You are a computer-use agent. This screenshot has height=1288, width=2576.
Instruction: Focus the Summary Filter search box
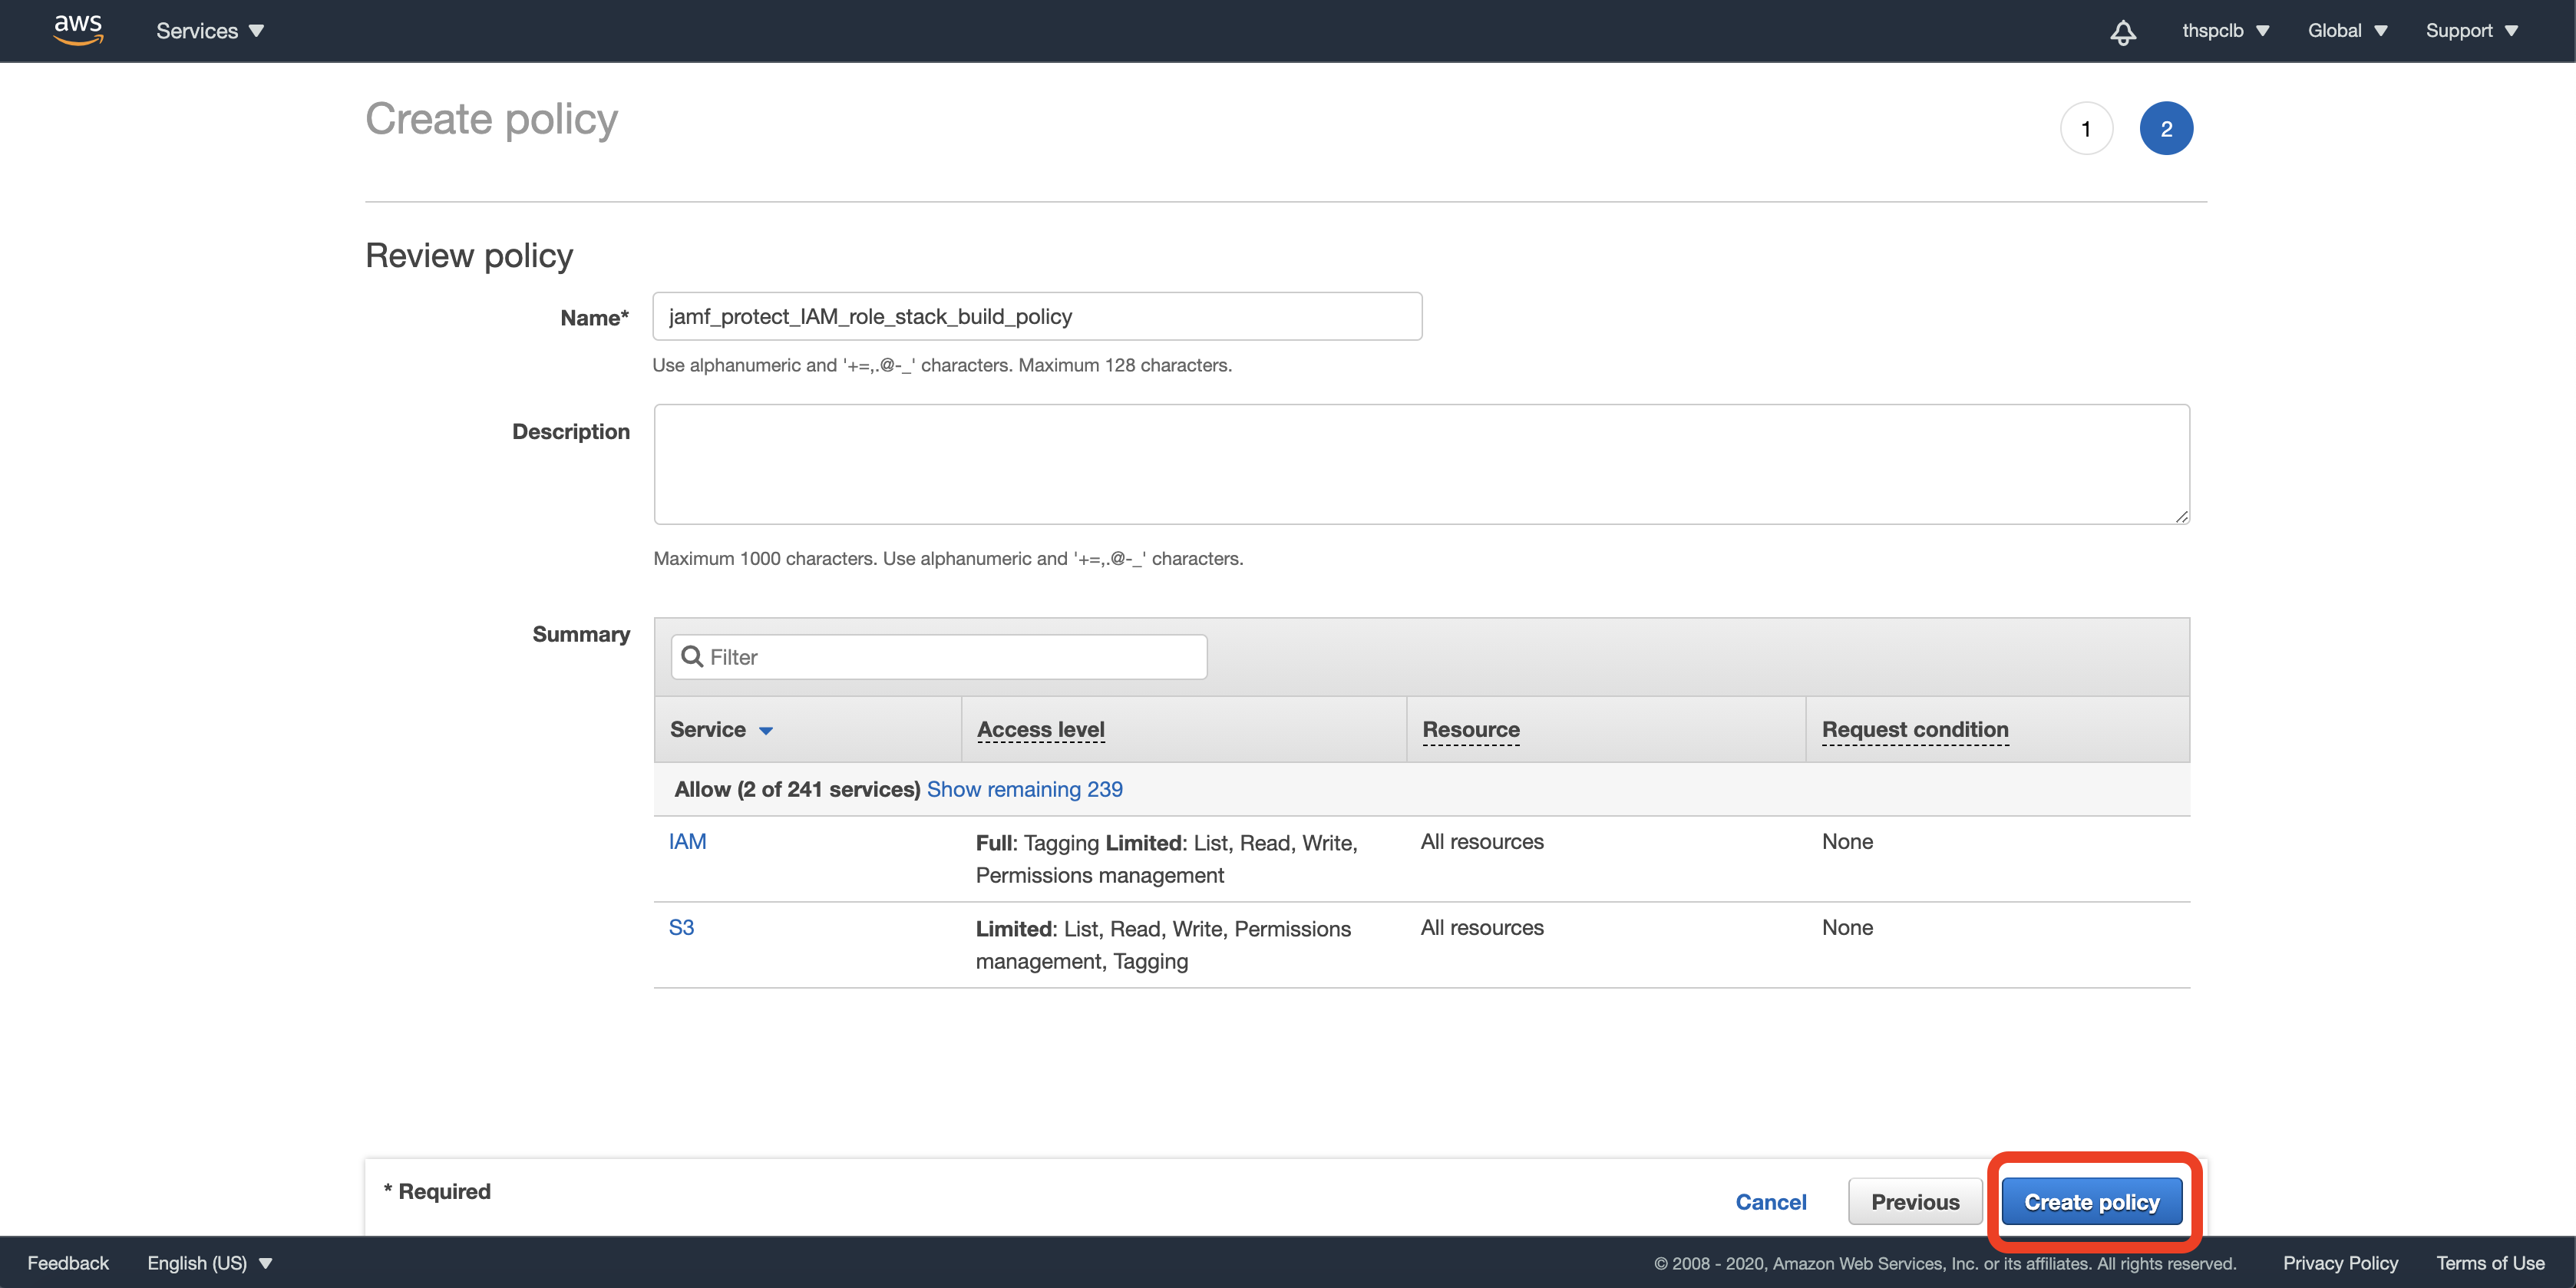click(x=938, y=657)
